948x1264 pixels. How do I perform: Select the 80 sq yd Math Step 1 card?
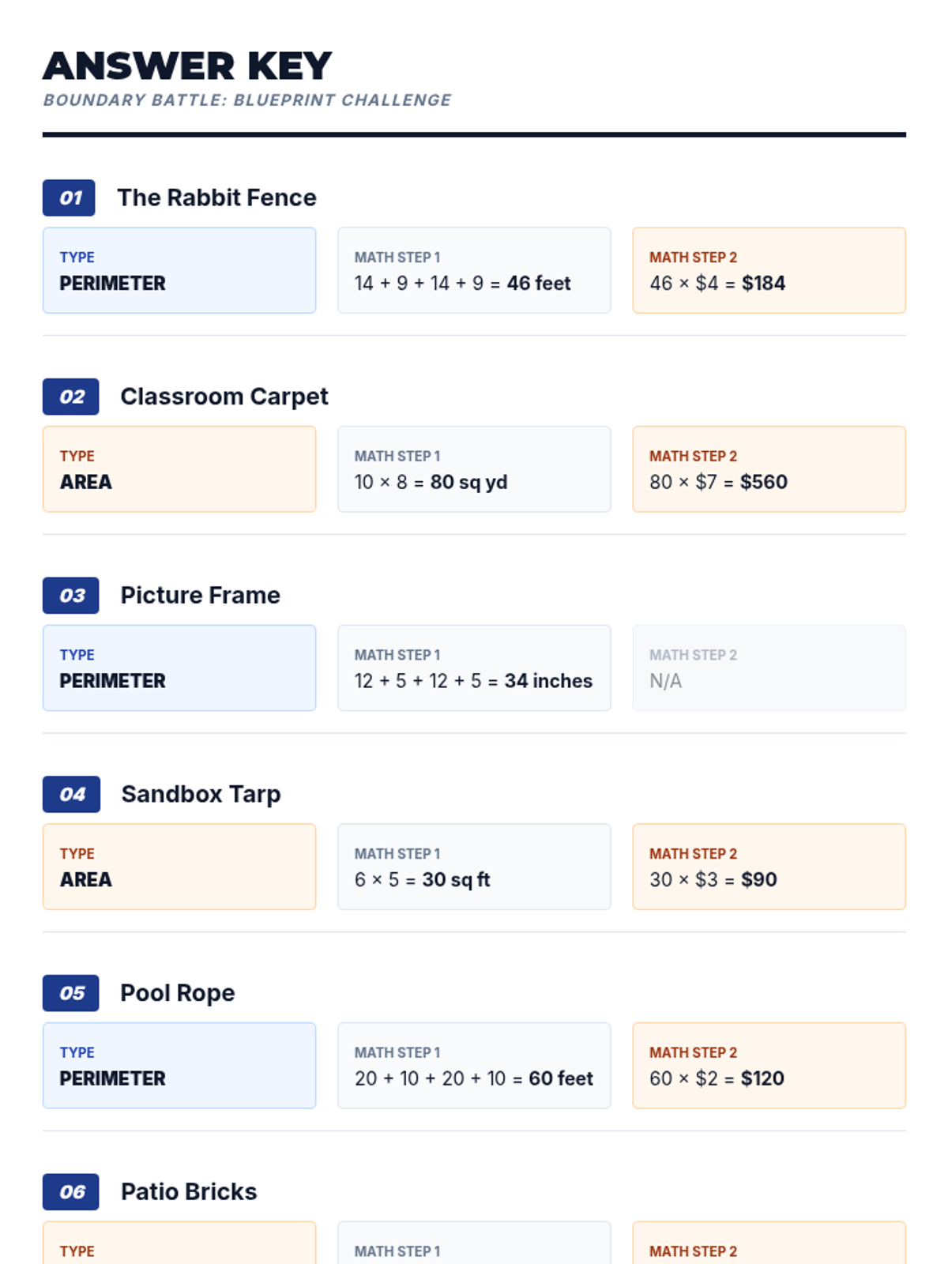474,469
